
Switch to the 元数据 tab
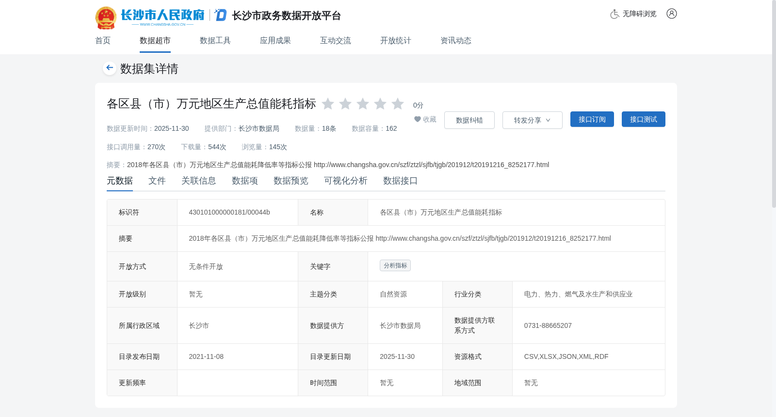[x=120, y=181]
